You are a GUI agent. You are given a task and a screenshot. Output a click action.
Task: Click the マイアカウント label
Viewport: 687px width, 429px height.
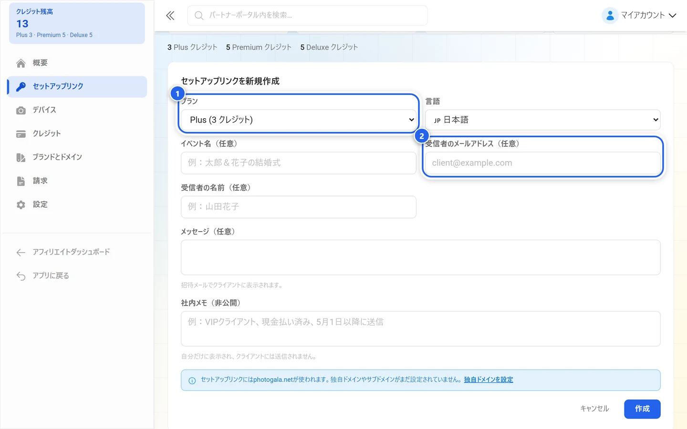click(643, 15)
